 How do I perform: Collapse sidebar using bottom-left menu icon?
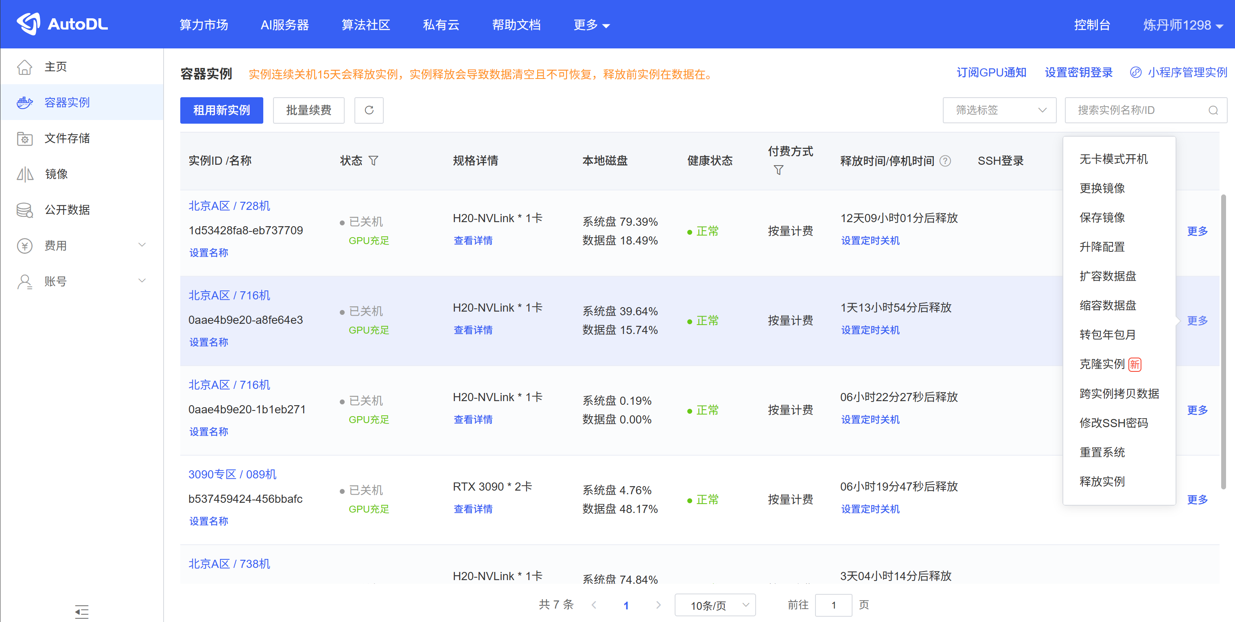tap(82, 611)
